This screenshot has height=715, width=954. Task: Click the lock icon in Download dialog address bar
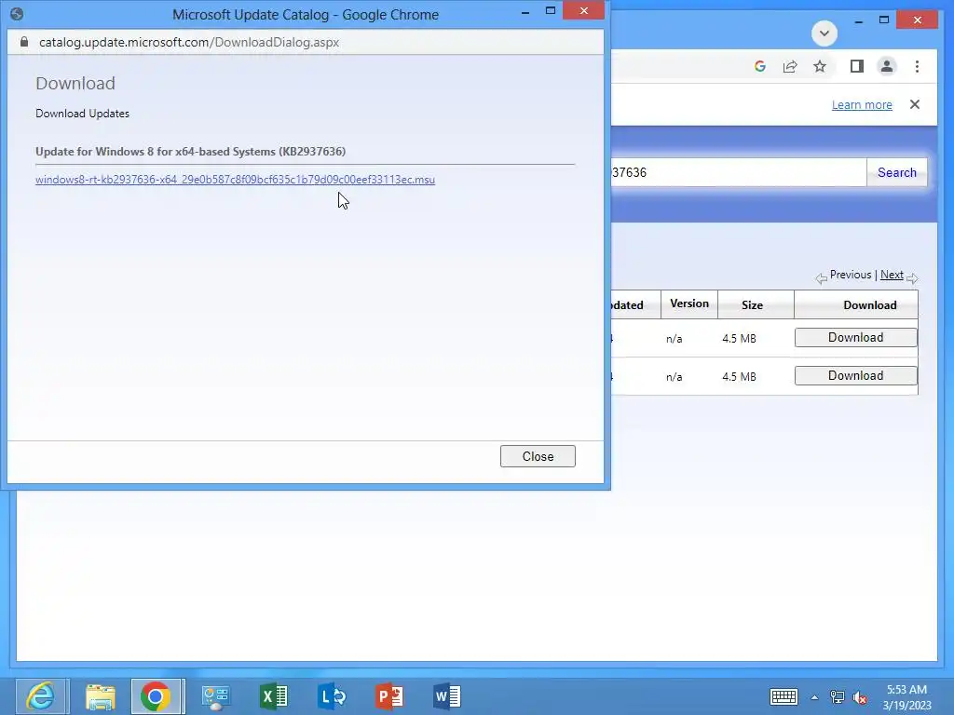[x=24, y=42]
